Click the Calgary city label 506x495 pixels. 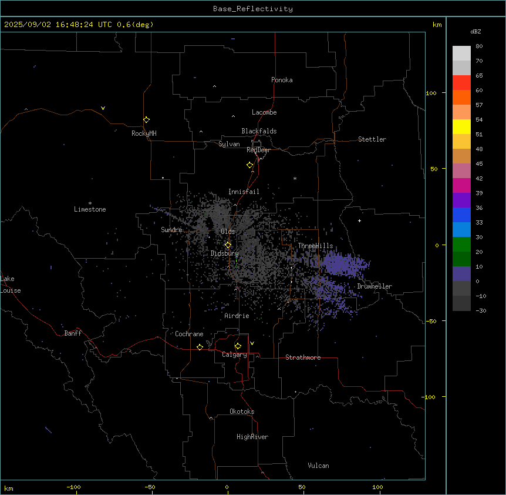pyautogui.click(x=234, y=354)
